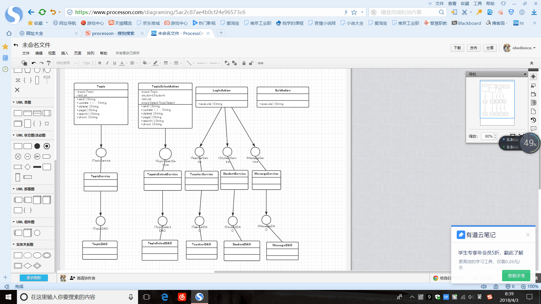Select the format painter brush tool

click(x=49, y=63)
